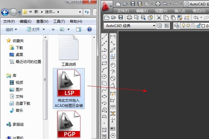Click the 打开 button in Explorer

coord(33,29)
